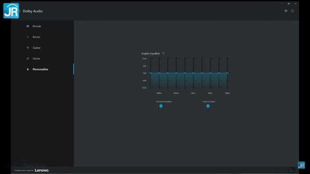Choose the Voice profile

click(x=36, y=58)
